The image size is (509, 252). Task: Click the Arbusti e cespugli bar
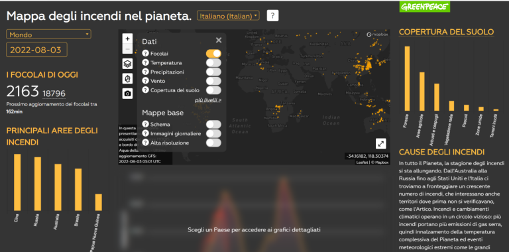tap(437, 97)
